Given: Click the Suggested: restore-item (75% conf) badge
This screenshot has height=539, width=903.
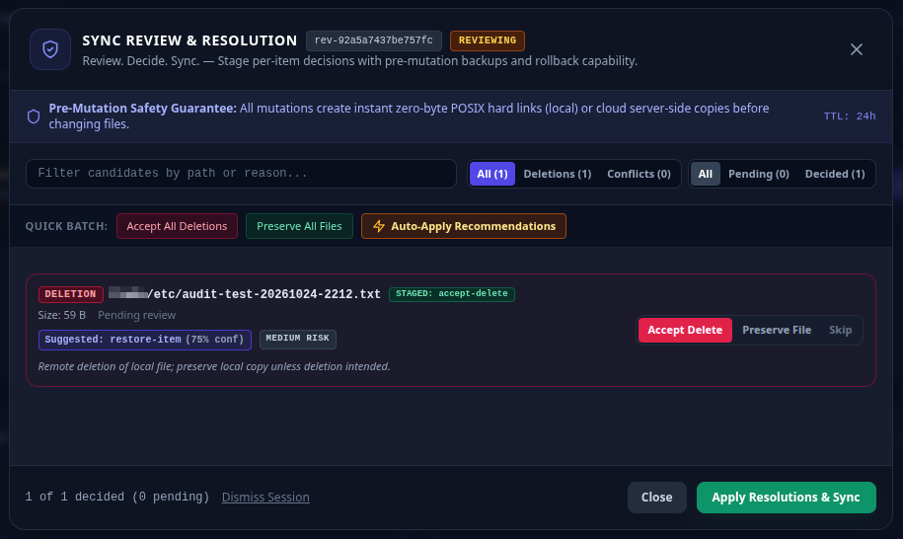Looking at the screenshot, I should pos(144,340).
